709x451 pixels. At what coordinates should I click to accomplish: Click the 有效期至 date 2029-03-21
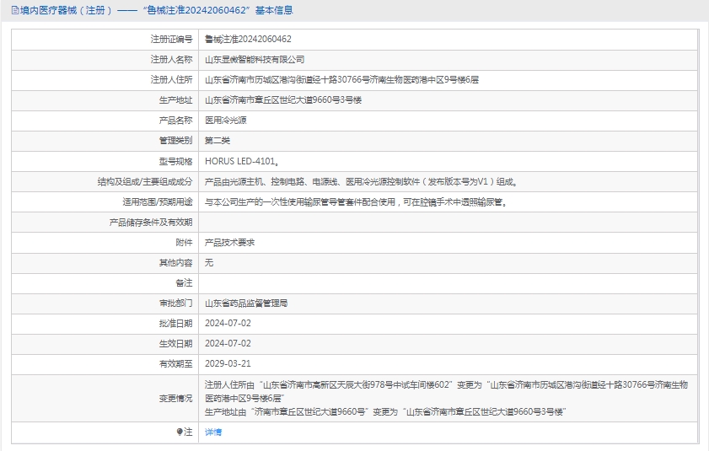point(228,363)
